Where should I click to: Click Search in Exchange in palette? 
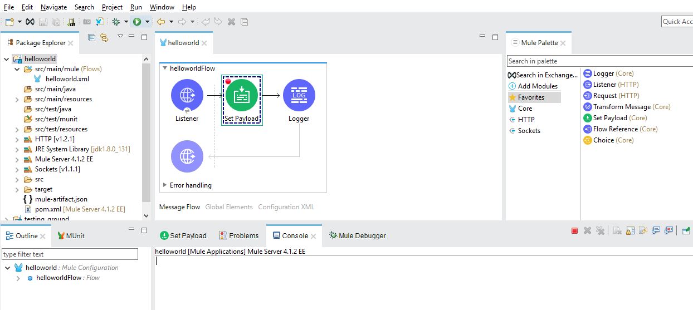click(543, 75)
